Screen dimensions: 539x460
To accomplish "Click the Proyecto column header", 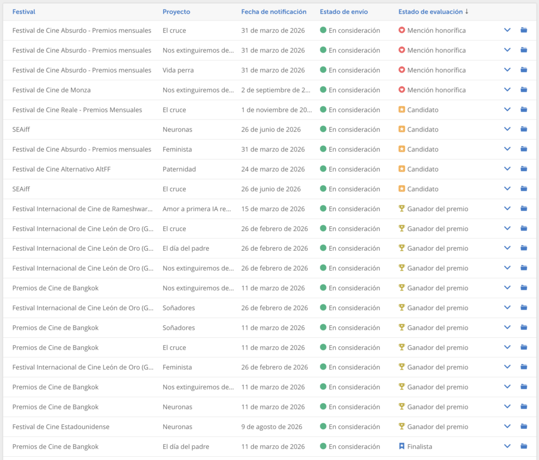I will tap(176, 12).
